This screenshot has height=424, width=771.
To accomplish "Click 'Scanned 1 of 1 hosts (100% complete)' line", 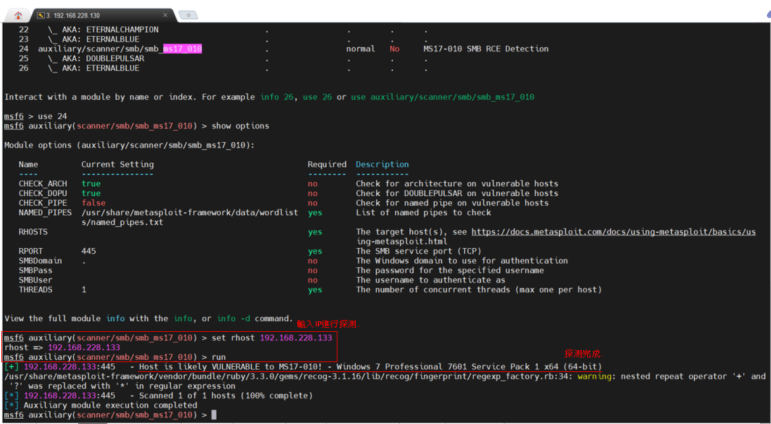I will [225, 396].
